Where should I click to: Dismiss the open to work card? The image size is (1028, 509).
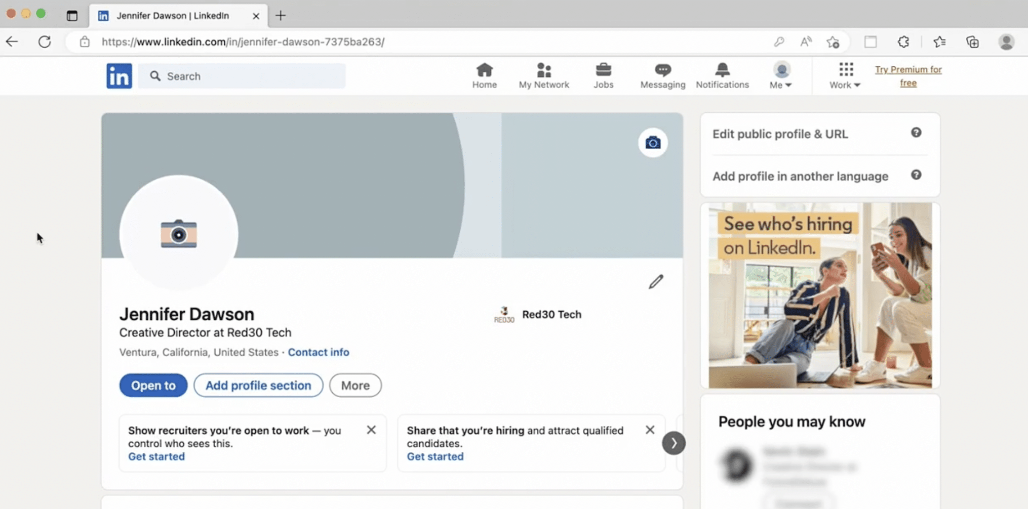(x=371, y=430)
